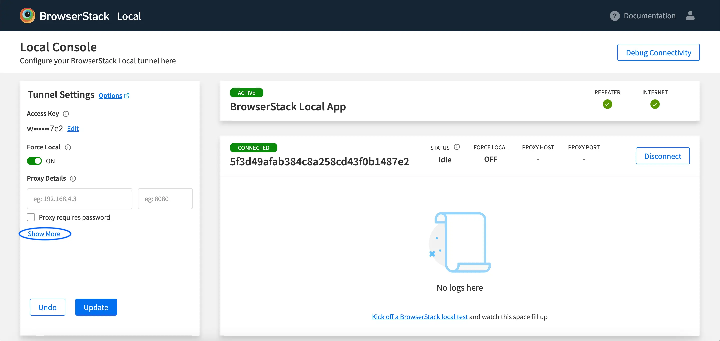Expand settings with Show More

point(44,234)
